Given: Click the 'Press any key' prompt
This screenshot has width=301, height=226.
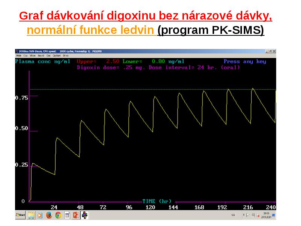Looking at the screenshot, I should (245, 61).
